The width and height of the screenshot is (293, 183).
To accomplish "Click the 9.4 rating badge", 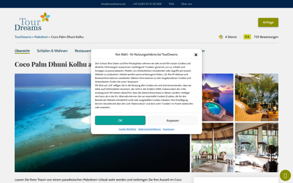I will tap(247, 37).
